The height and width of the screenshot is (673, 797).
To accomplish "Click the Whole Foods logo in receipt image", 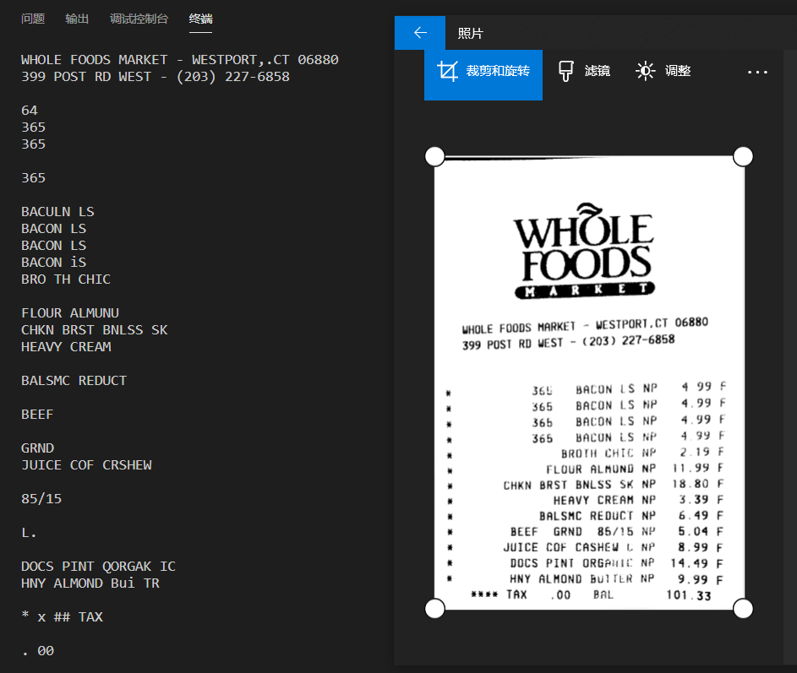I will pyautogui.click(x=585, y=251).
